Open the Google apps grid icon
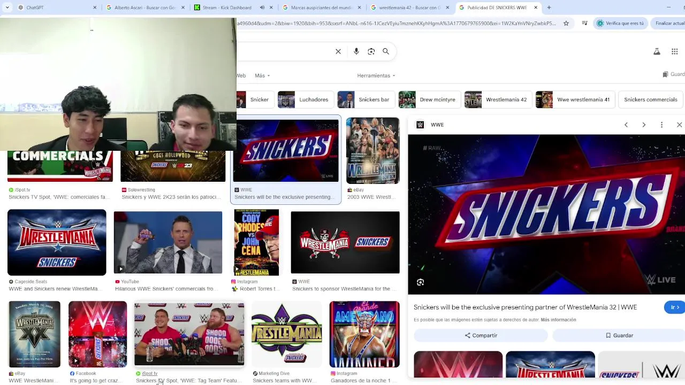685x385 pixels. point(675,51)
